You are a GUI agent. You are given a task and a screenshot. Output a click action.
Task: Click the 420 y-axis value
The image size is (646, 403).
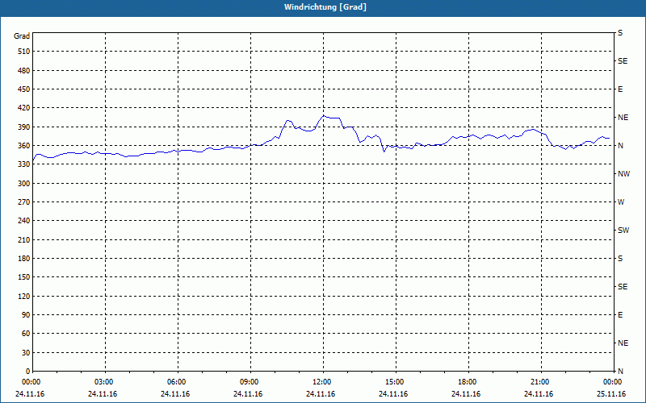[24, 108]
